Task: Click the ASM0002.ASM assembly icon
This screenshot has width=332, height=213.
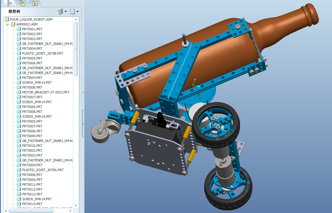Action: click(13, 24)
